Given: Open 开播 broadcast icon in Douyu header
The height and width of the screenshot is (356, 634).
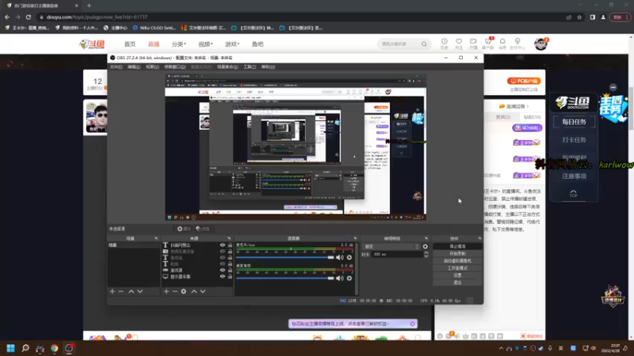Looking at the screenshot, I should [x=473, y=44].
